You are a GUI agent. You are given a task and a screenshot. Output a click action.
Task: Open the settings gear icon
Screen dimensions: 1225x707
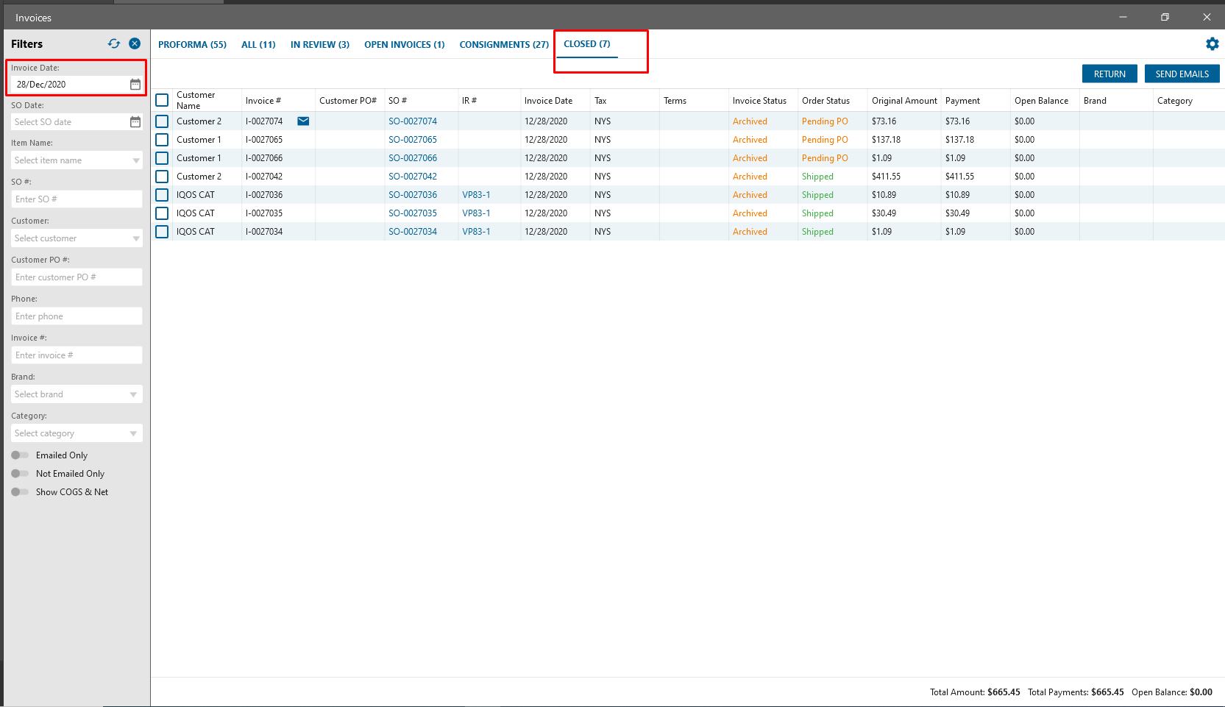click(1212, 44)
